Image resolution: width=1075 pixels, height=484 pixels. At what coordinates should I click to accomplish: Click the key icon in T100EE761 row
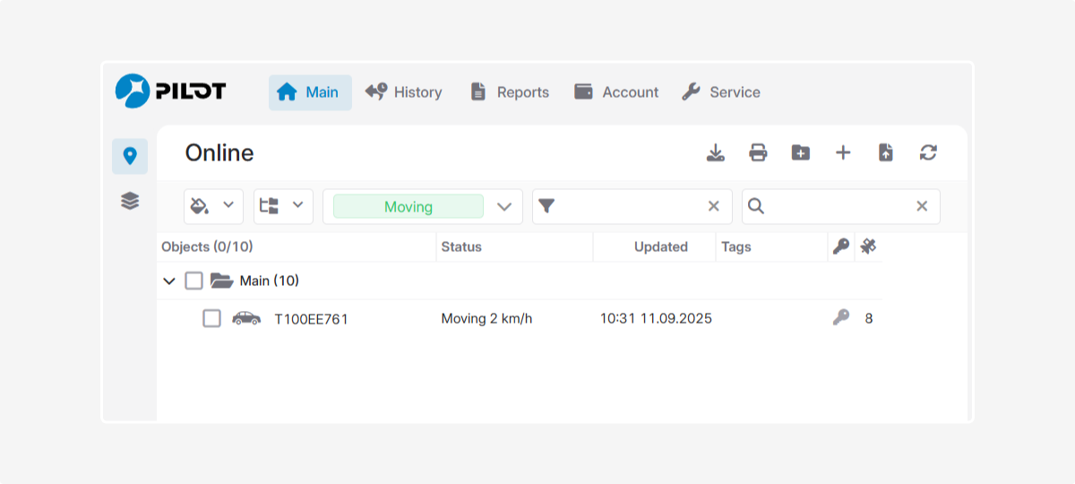point(840,317)
